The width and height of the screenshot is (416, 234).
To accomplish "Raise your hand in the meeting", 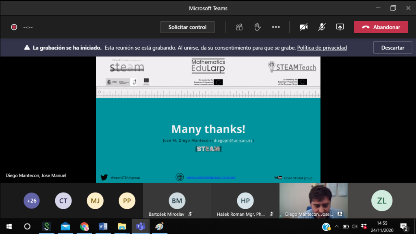I will [257, 27].
